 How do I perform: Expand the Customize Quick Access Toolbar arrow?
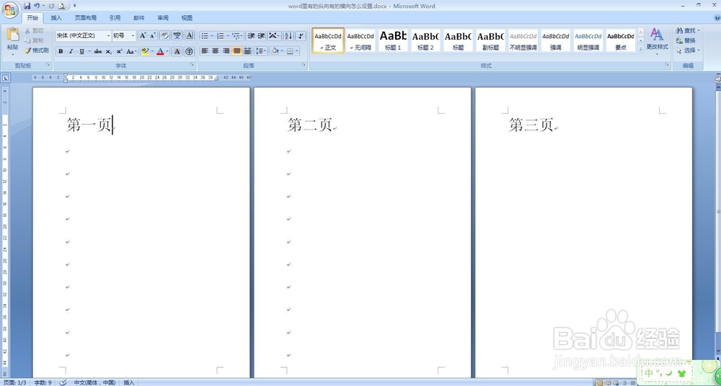click(x=74, y=6)
